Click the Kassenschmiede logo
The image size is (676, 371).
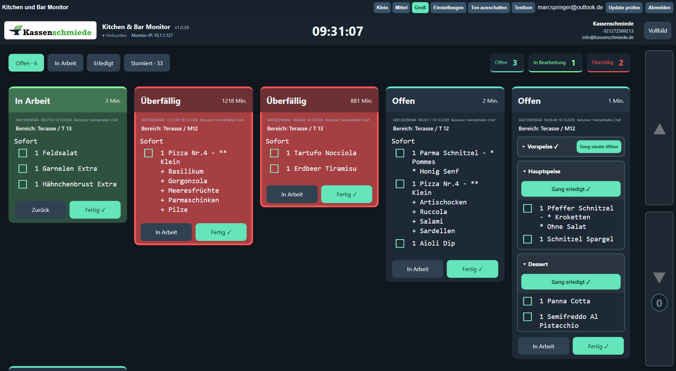coord(50,30)
